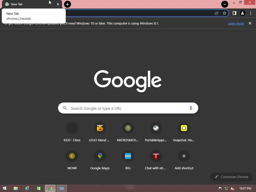This screenshot has height=192, width=256.
Task: Open a new tab with plus button
Action: pyautogui.click(x=67, y=4)
